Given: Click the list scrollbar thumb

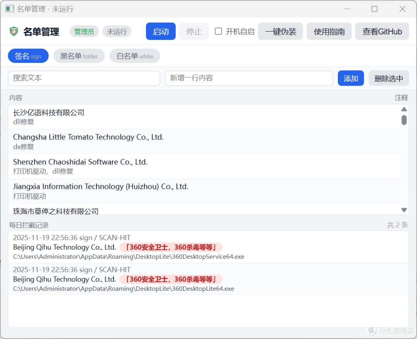Looking at the screenshot, I should click(404, 120).
